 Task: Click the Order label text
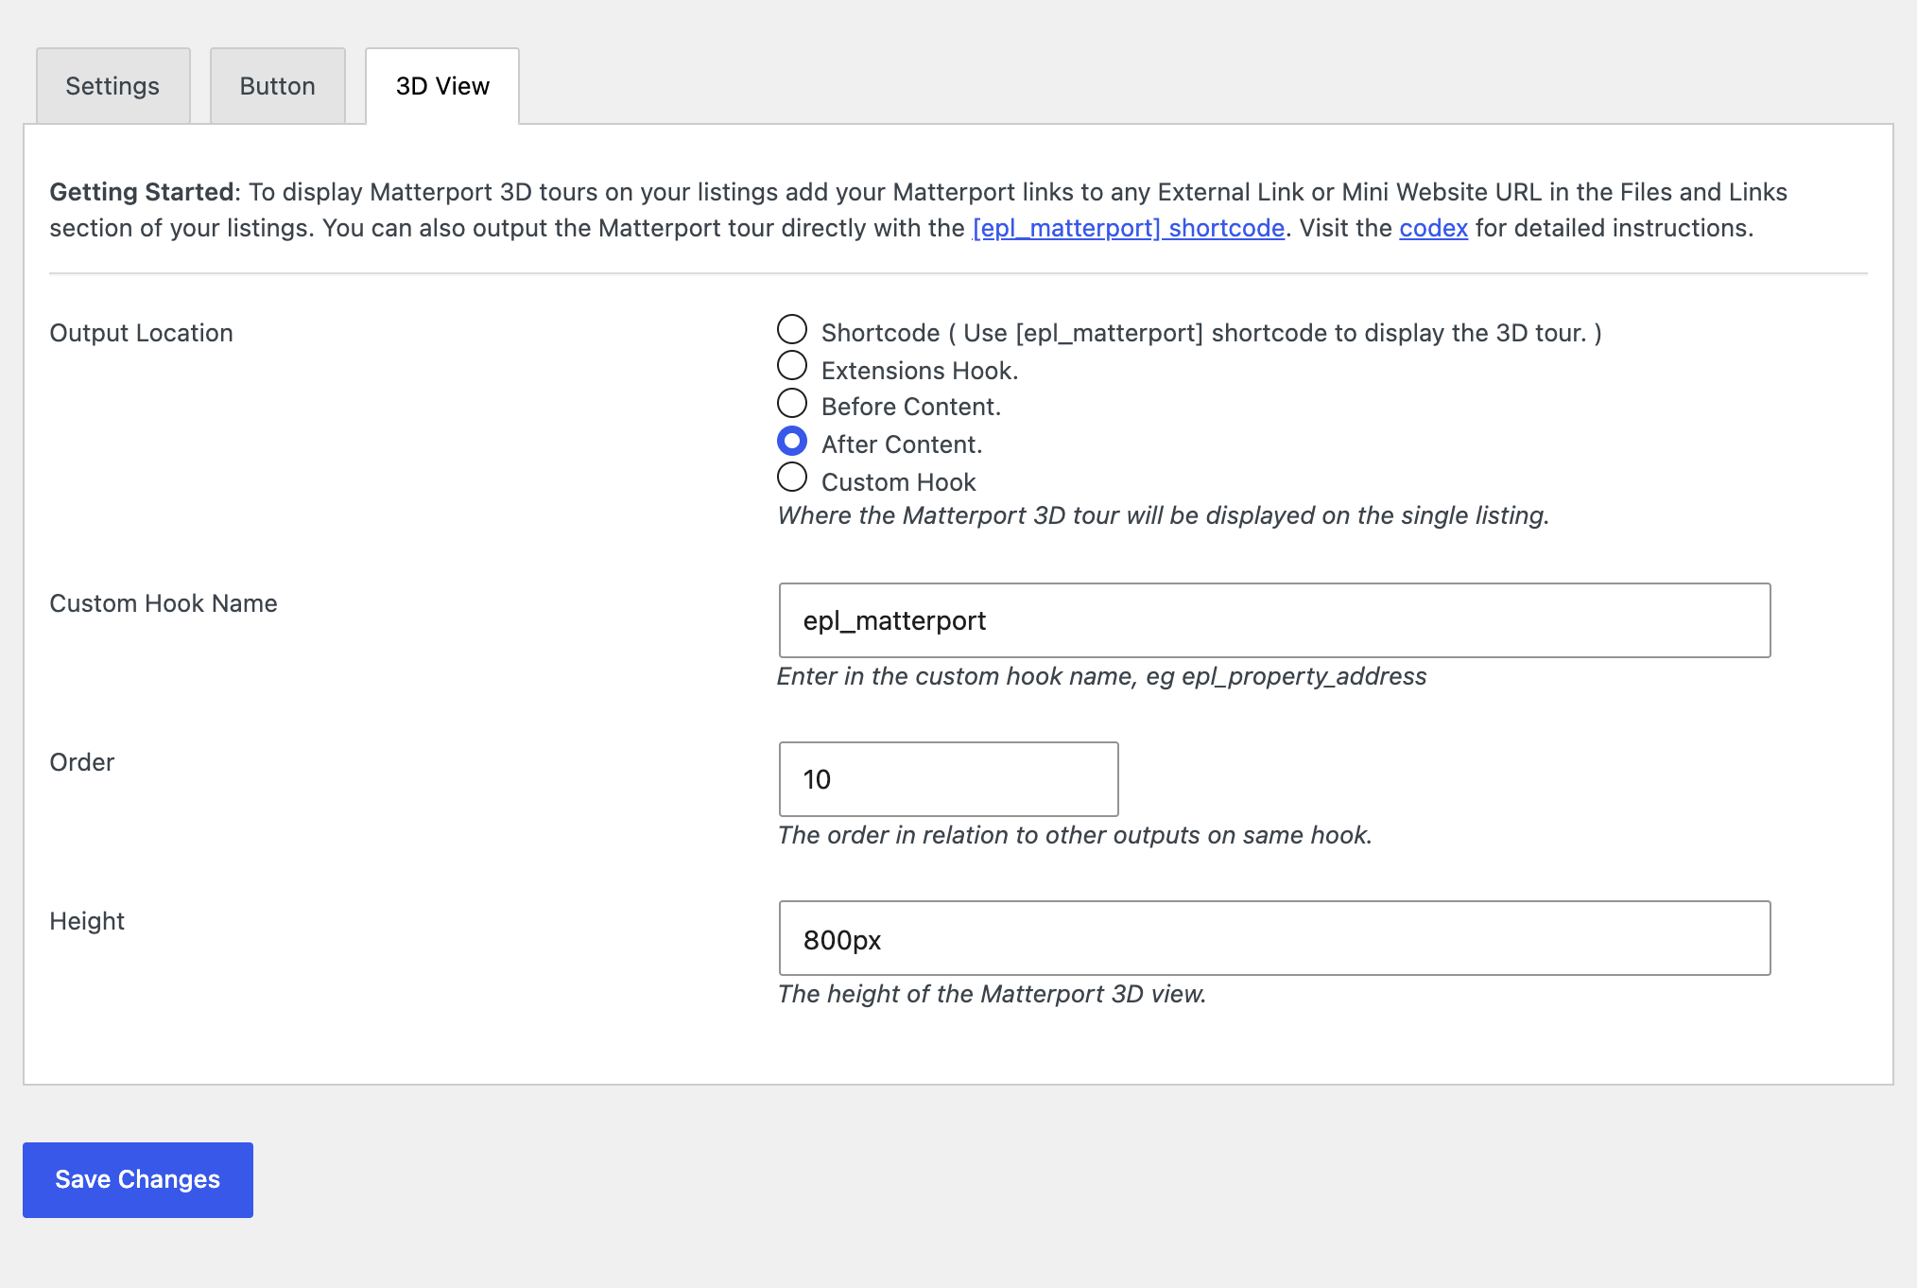click(x=82, y=762)
